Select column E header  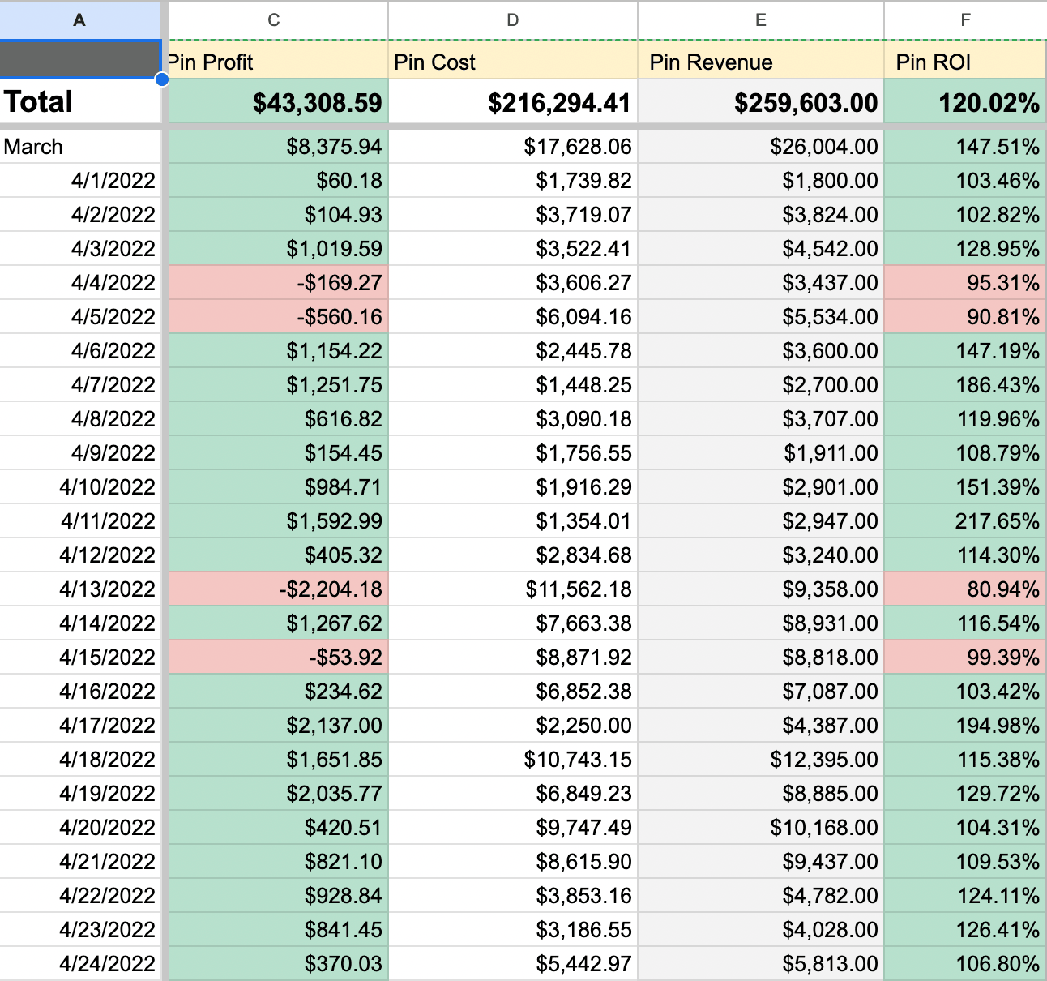coord(760,20)
